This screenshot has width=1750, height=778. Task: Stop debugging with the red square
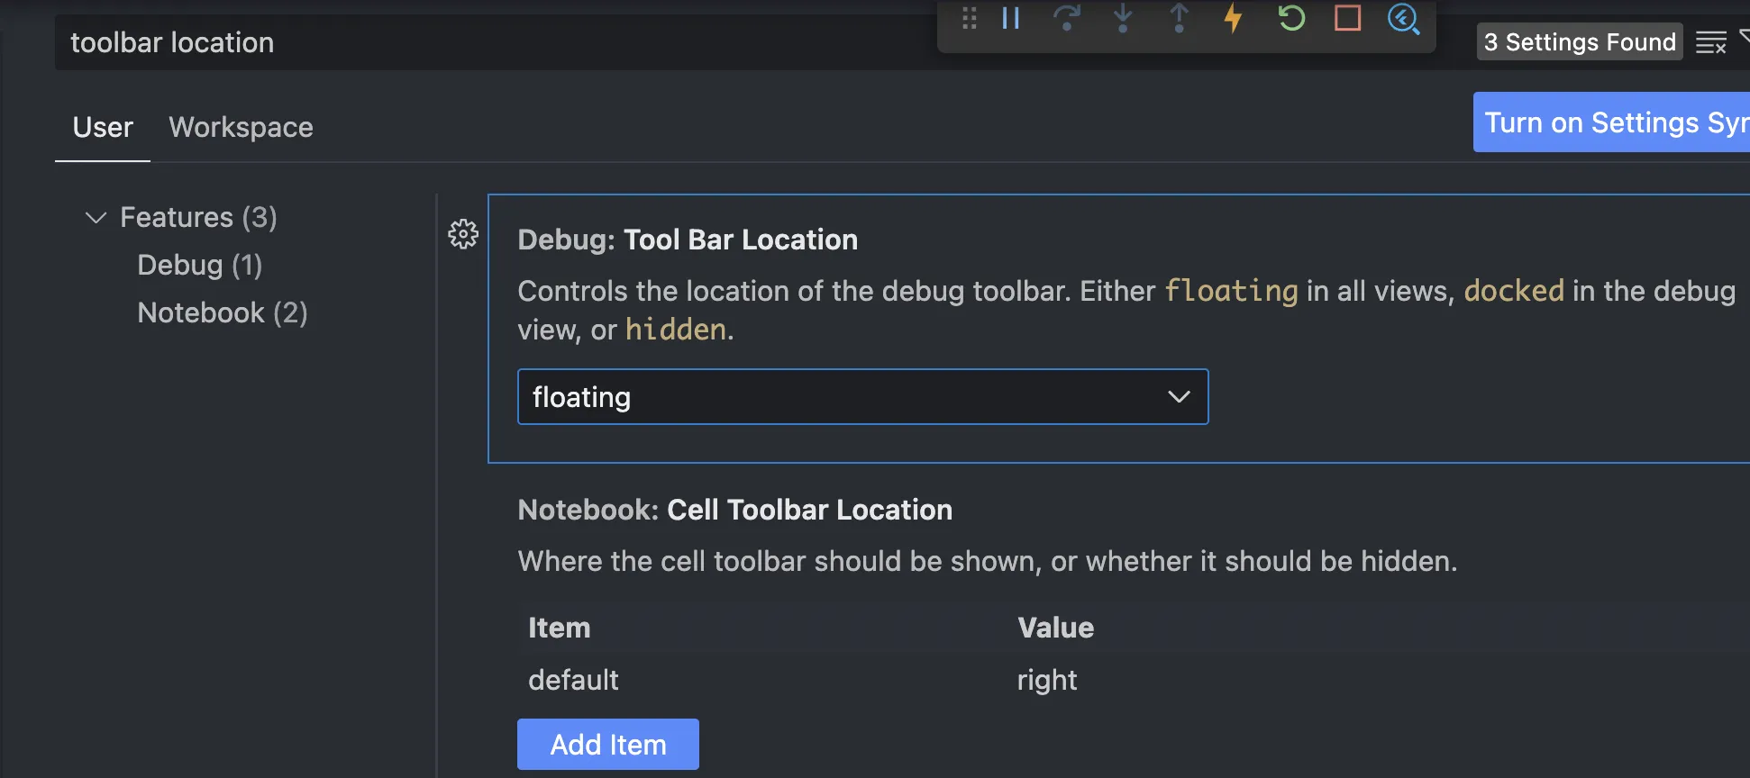tap(1347, 18)
